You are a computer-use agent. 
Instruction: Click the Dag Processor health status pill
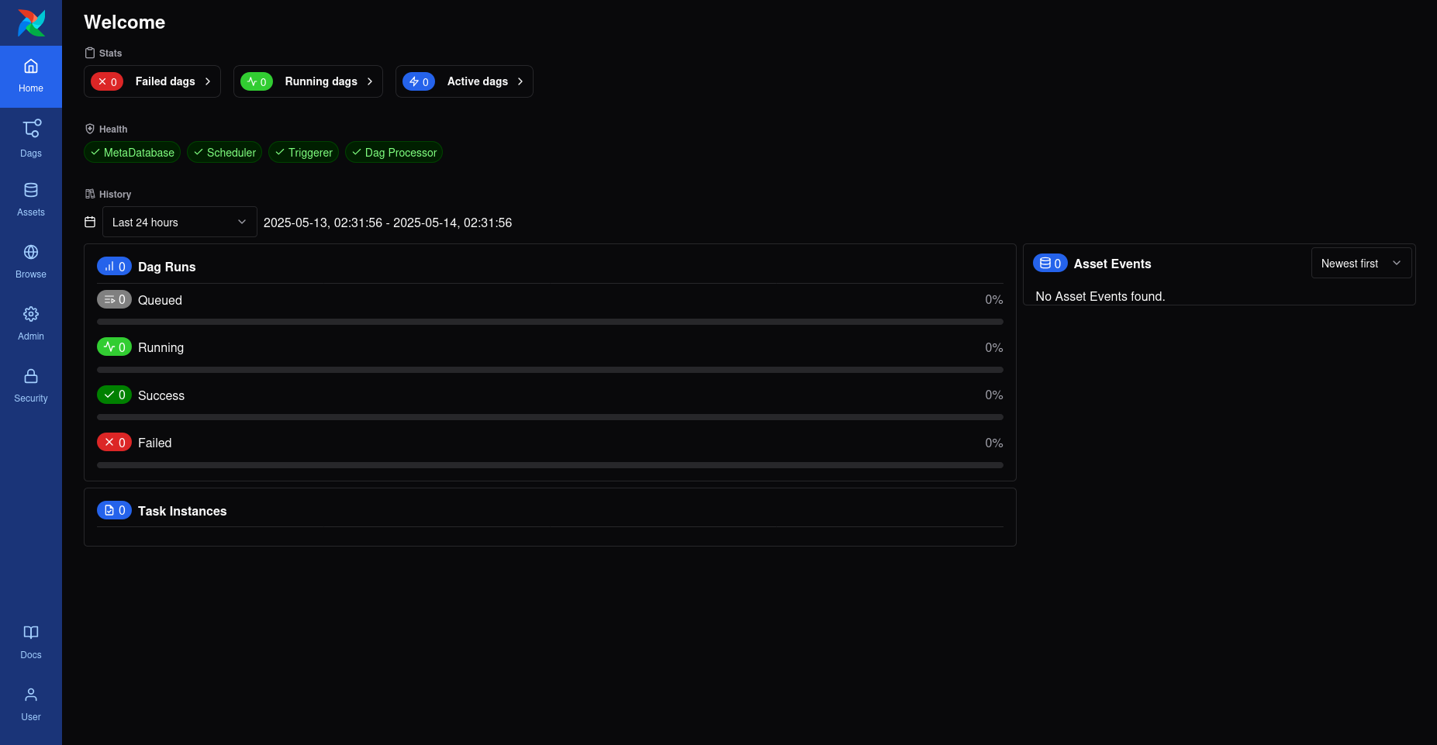394,152
